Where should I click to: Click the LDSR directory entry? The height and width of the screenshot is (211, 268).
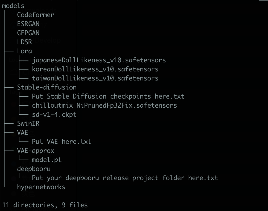pyautogui.click(x=24, y=42)
